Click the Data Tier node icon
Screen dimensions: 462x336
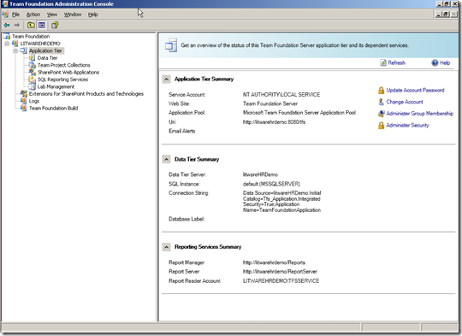pyautogui.click(x=32, y=58)
